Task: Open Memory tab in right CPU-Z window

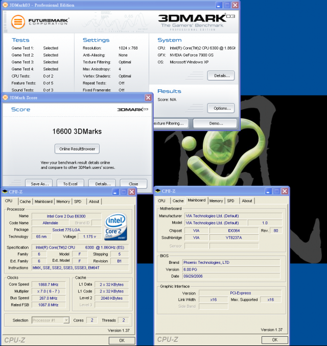Action: [x=216, y=201]
